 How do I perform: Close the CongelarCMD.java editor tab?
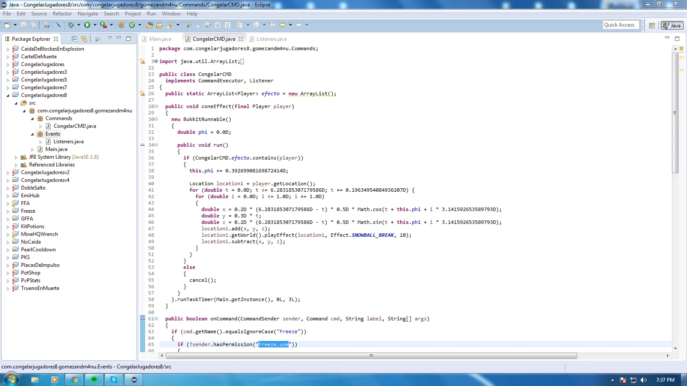241,39
